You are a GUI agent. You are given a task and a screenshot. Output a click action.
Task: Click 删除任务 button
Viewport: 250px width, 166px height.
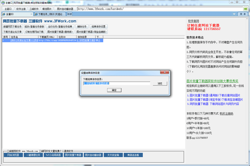82,26
